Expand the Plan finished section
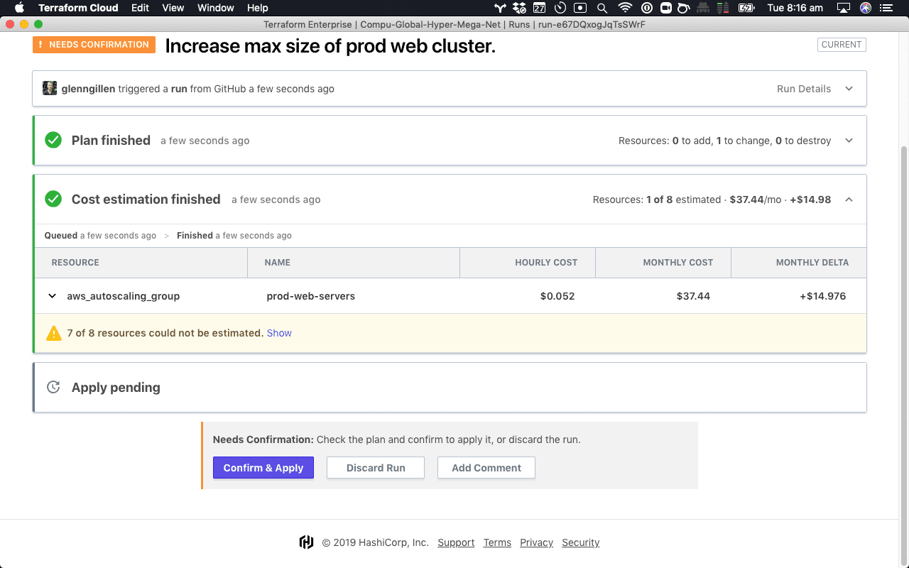 point(849,141)
